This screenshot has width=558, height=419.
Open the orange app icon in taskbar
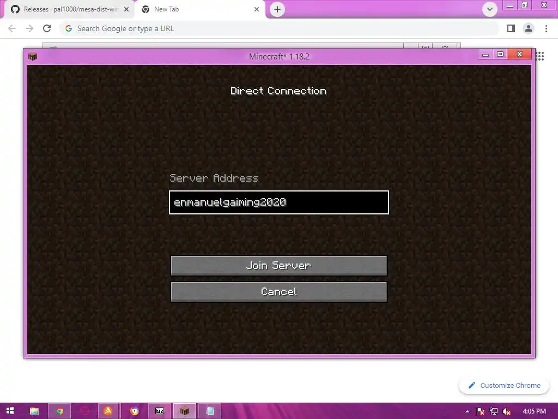108,411
